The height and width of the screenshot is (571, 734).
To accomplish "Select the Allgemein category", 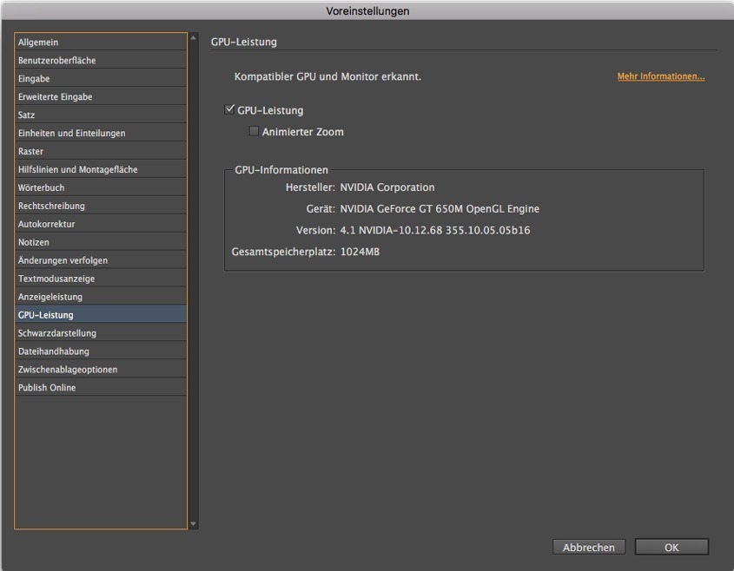I will [101, 43].
